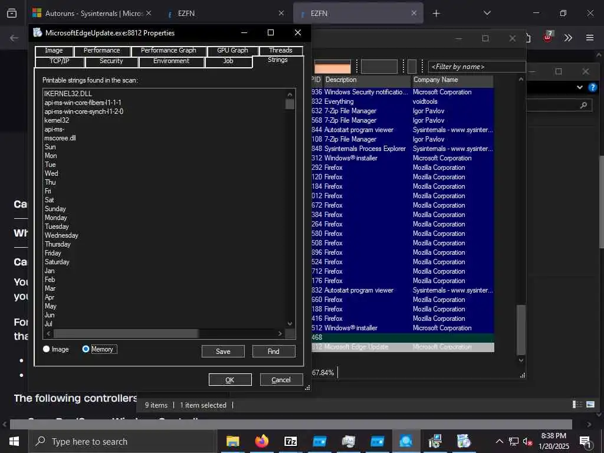Select the Microsoft Edge Update process row
604x453 pixels.
click(x=402, y=347)
